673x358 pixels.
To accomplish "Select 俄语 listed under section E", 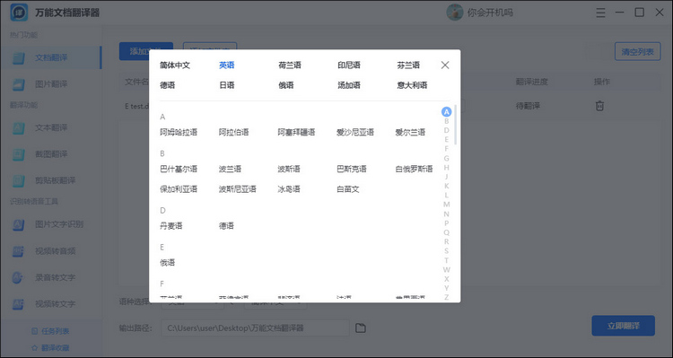I will [x=168, y=263].
